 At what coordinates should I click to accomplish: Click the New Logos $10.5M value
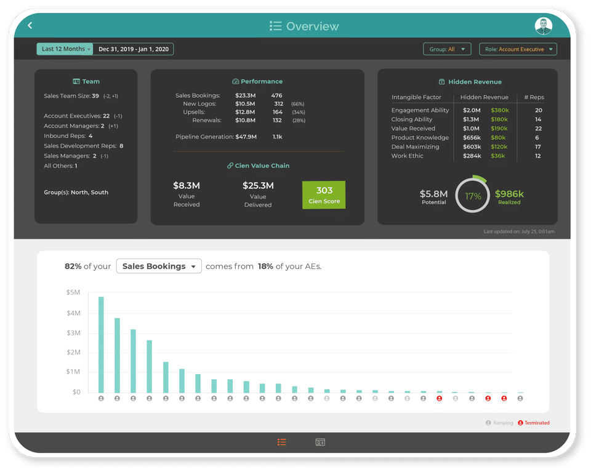tap(245, 103)
